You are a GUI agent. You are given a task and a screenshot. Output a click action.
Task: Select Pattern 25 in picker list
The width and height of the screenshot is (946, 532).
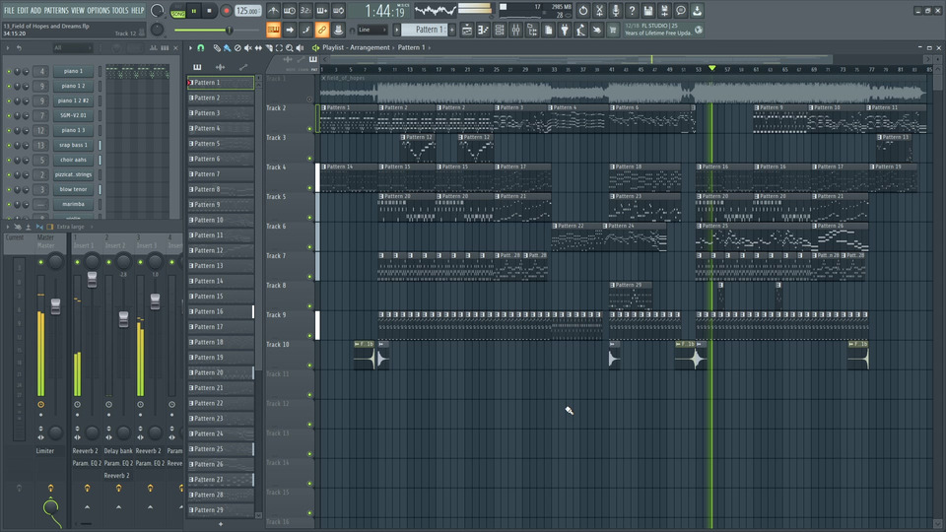[x=221, y=449]
